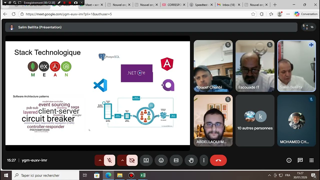
Task: Open the '10 autres personnes' tile
Action: tap(255, 120)
